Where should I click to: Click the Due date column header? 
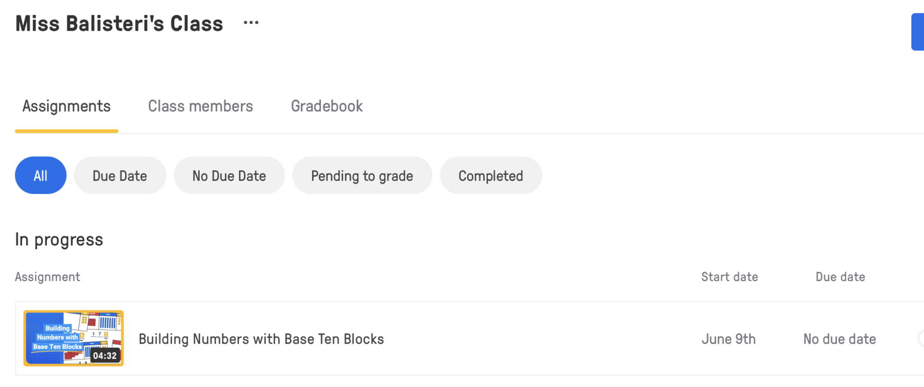click(x=840, y=277)
